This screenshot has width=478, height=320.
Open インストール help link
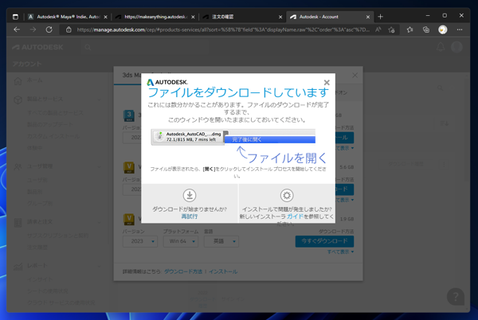pyautogui.click(x=223, y=271)
